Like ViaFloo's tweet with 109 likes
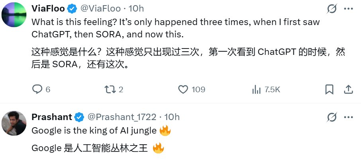Viewport: 361px width, 161px height. [x=183, y=89]
